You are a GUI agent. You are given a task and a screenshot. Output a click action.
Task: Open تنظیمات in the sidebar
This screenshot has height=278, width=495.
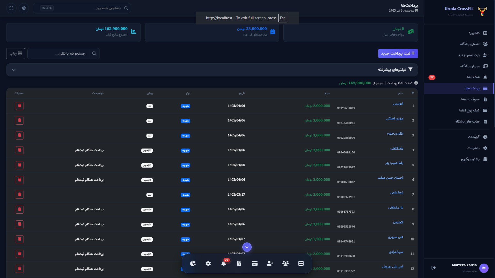459,148
